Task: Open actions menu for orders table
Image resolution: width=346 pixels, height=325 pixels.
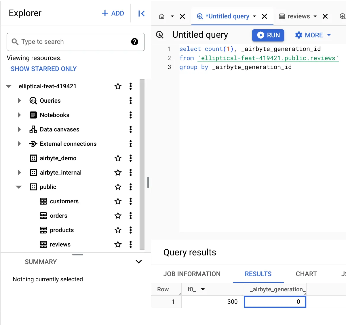Action: click(131, 216)
